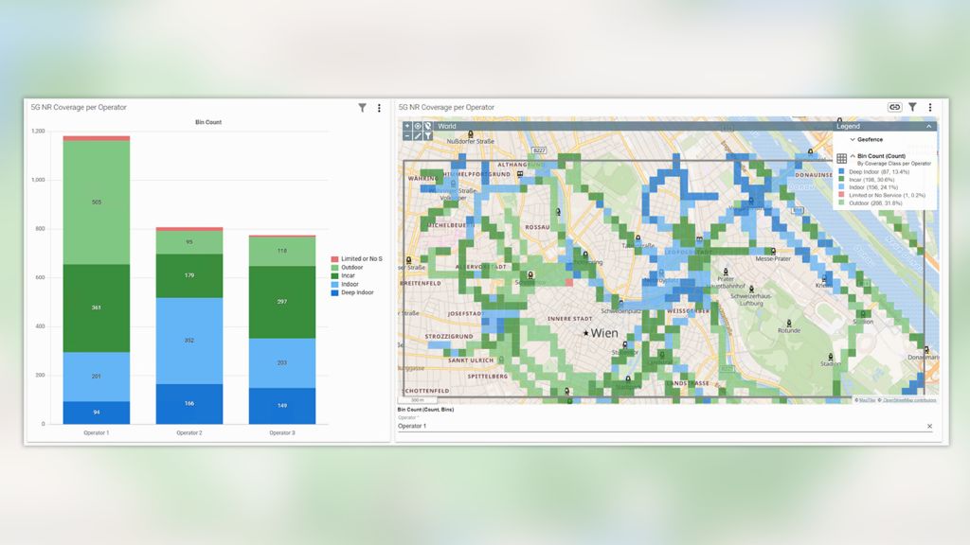Open the filter on the map panel header
The image size is (970, 545).
tap(912, 107)
